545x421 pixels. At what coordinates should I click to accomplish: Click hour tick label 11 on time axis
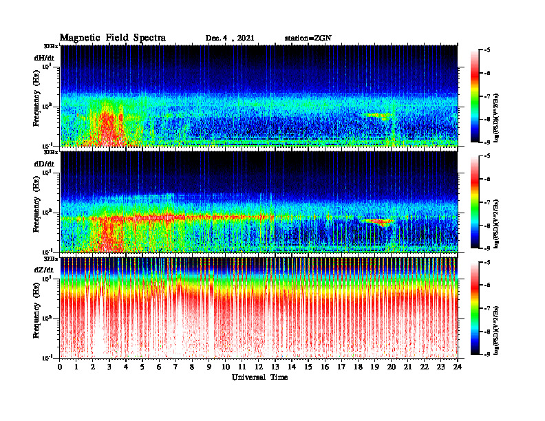pyautogui.click(x=242, y=367)
